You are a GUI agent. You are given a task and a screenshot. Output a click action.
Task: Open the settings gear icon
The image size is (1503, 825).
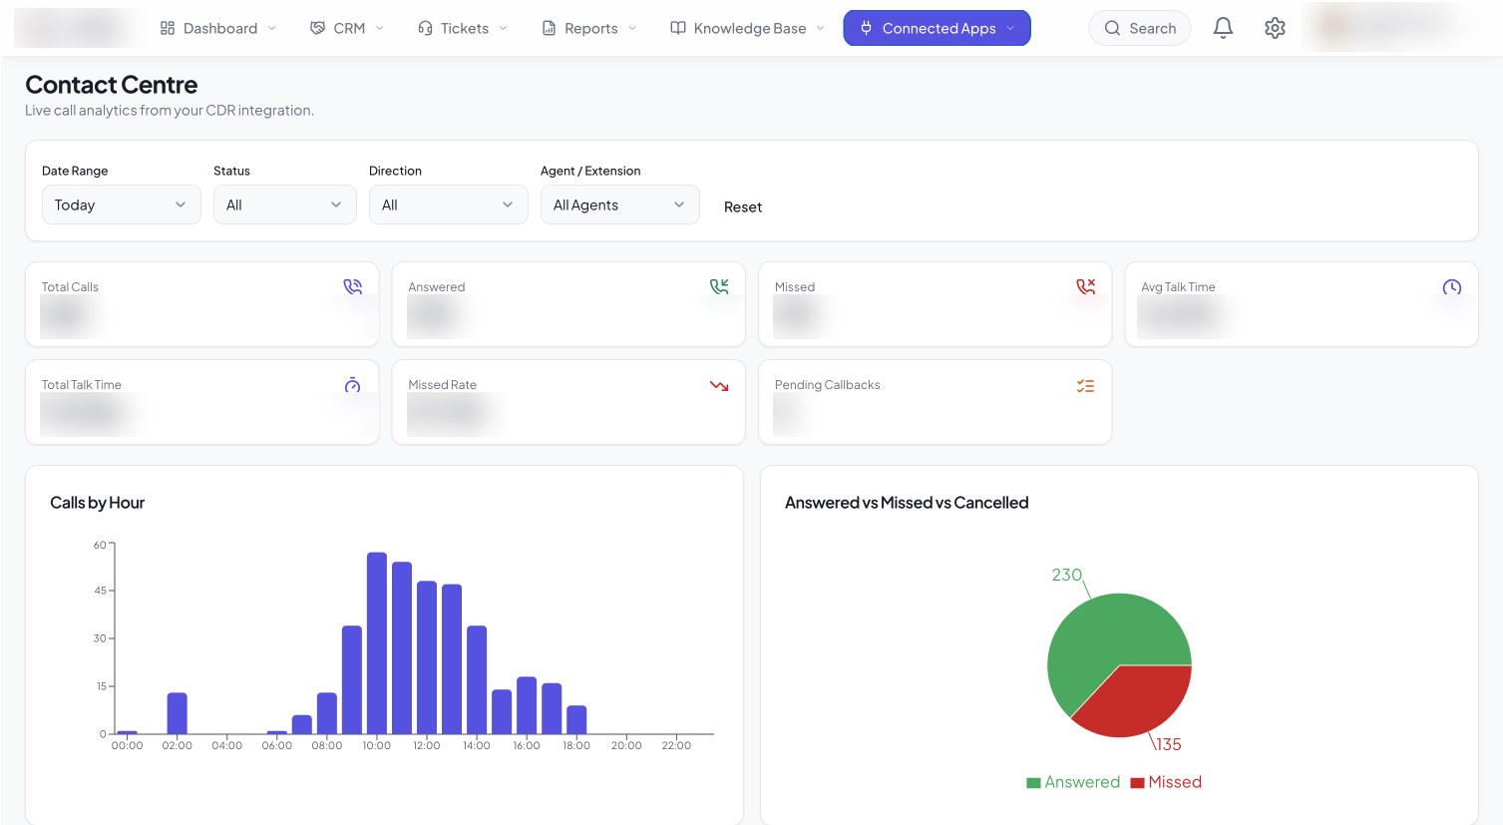tap(1275, 28)
